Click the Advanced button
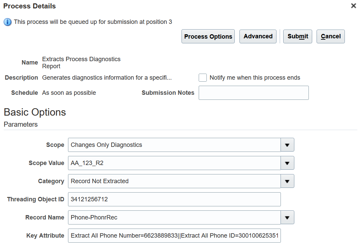 tap(258, 36)
